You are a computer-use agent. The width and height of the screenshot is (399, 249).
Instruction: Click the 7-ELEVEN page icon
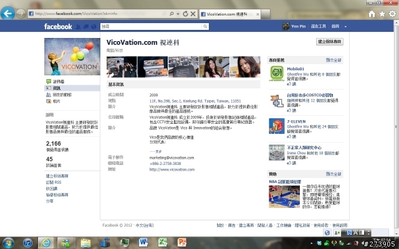(x=277, y=126)
